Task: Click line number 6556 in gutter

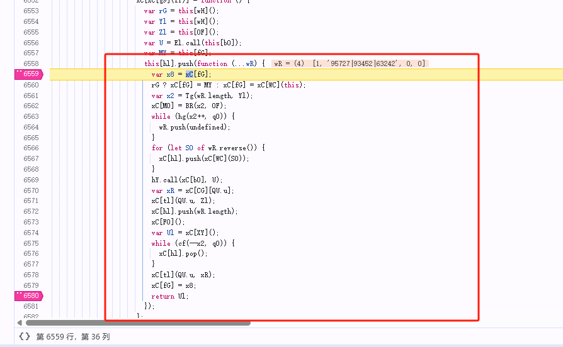Action: coord(31,43)
